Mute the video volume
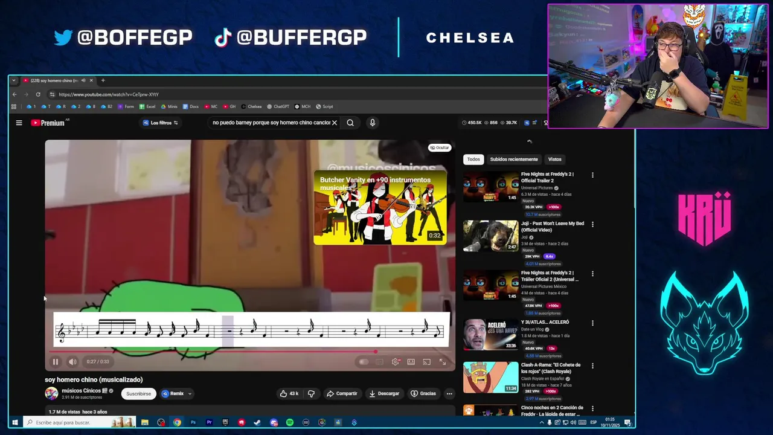 [72, 362]
